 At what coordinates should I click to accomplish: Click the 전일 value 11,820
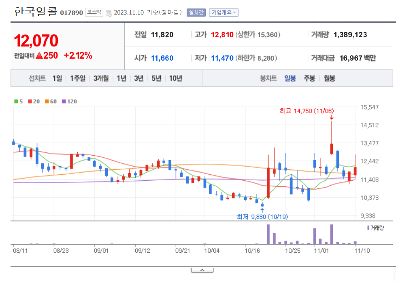click(162, 34)
